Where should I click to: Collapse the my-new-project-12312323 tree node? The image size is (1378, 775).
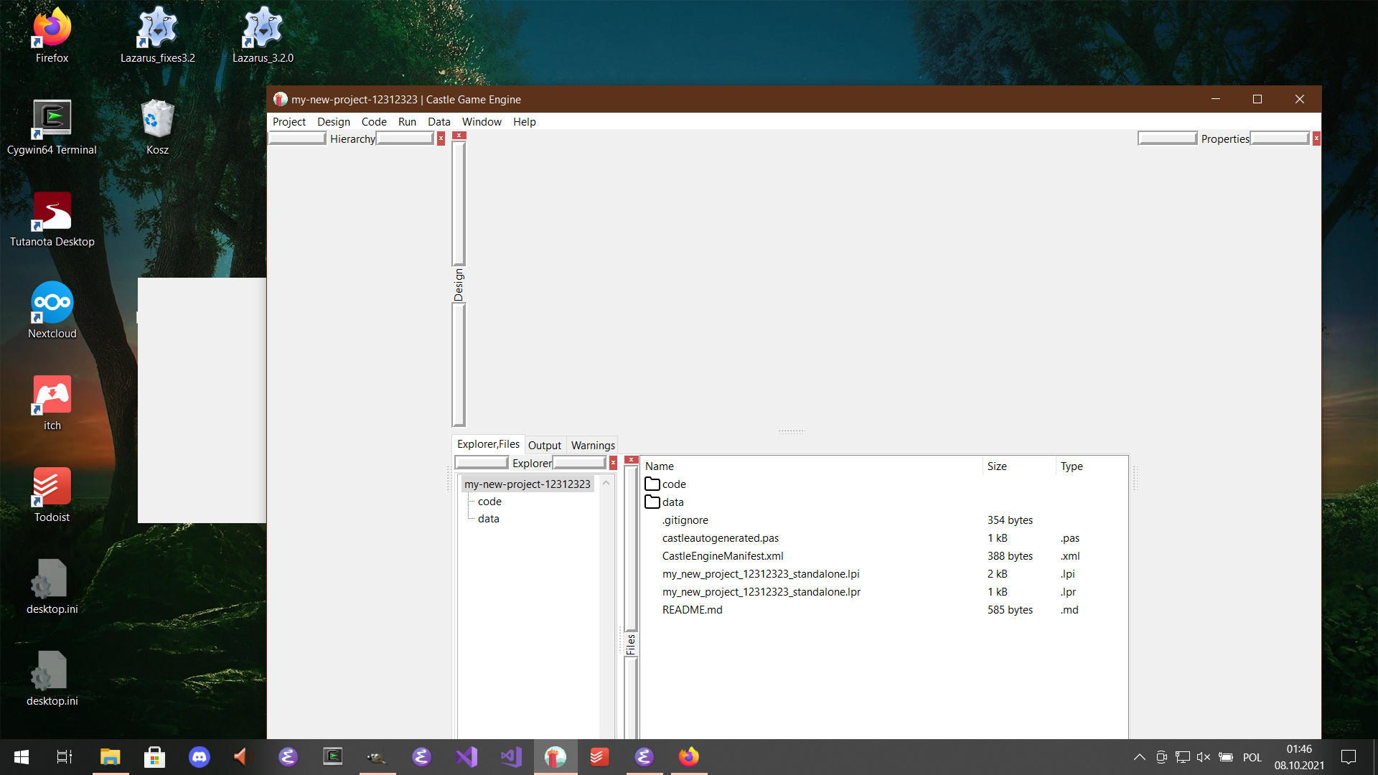tap(527, 484)
